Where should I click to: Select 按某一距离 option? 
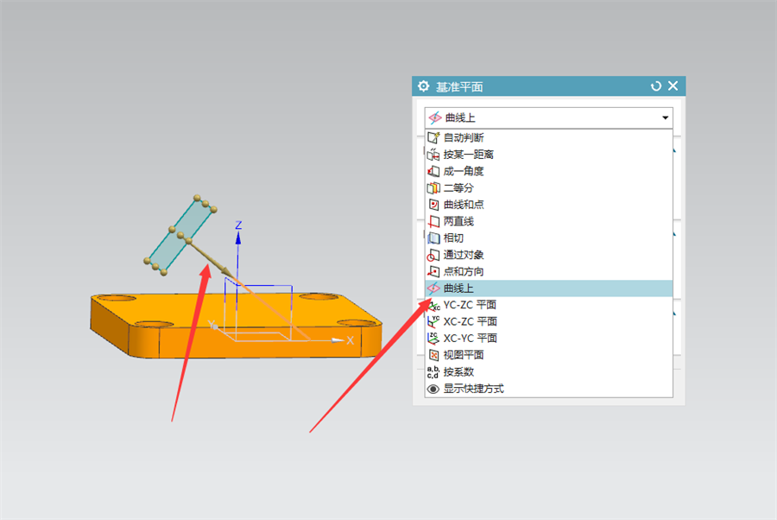(x=548, y=155)
